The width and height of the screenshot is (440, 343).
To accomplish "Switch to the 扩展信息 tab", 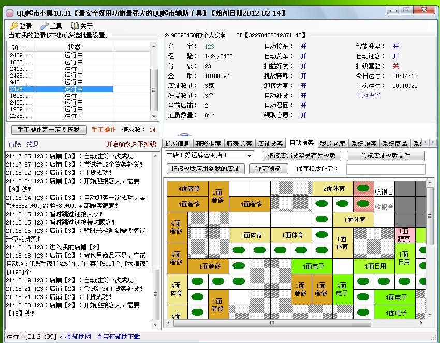I will pyautogui.click(x=178, y=144).
